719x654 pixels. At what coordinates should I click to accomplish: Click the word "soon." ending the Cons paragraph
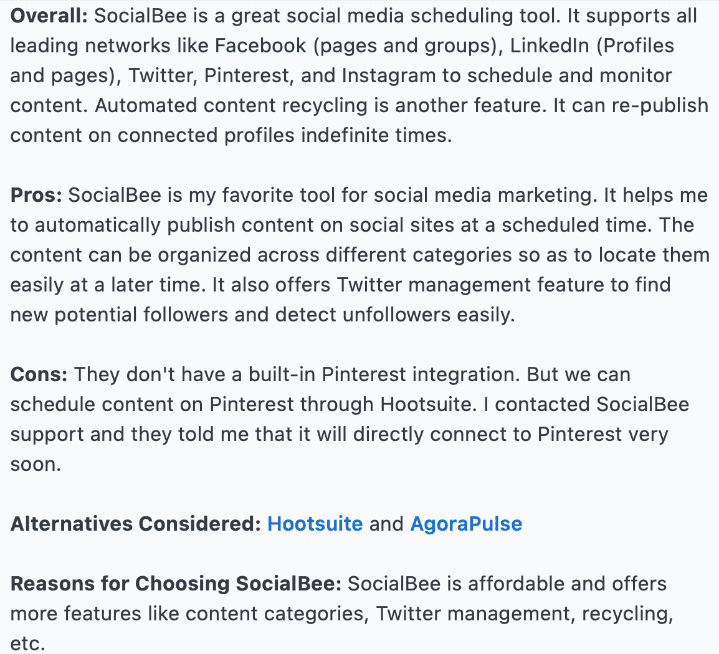point(36,464)
